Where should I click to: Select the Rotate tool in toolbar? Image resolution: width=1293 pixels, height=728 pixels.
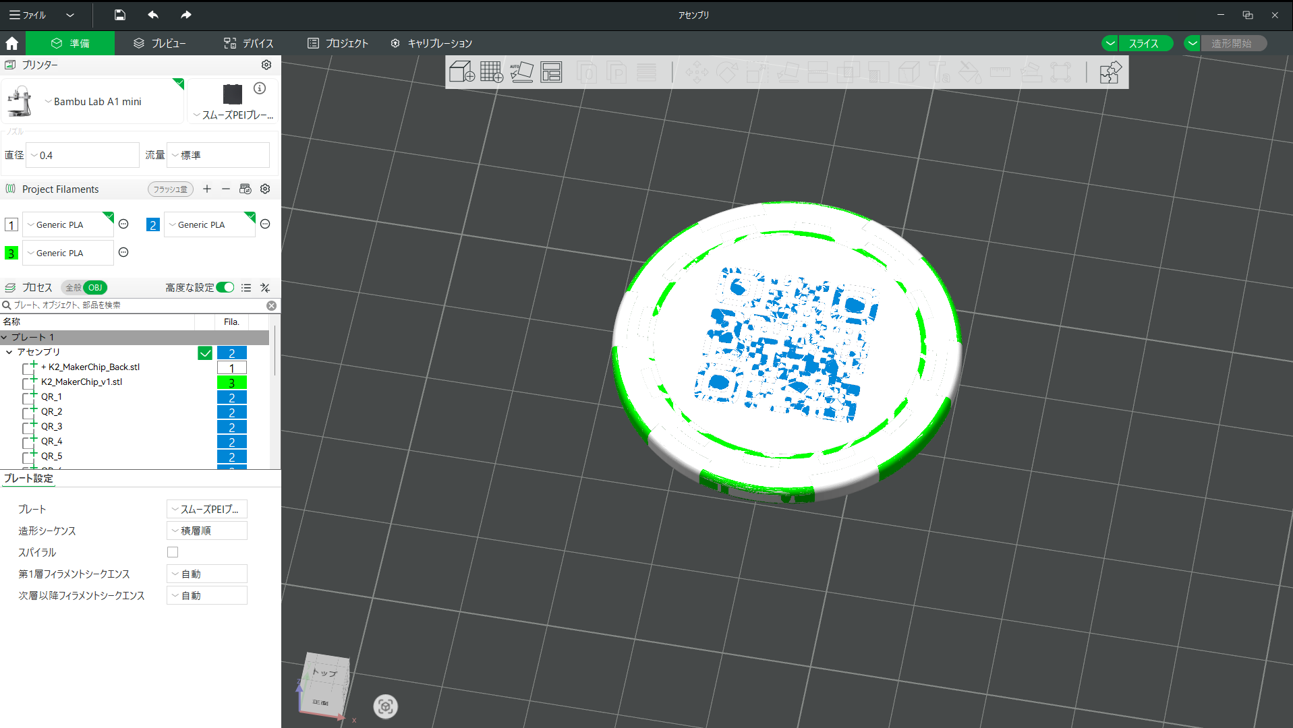(x=727, y=72)
